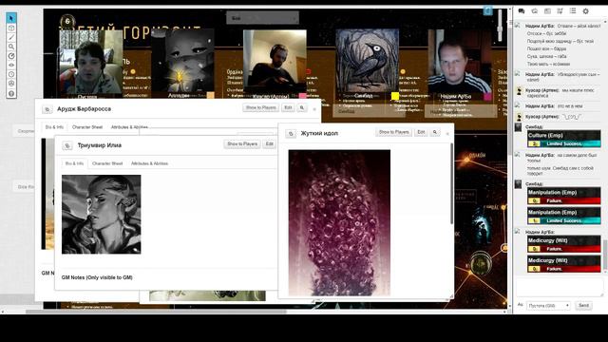Open Character Sheet tab of Триумвир Илия
Screen dimensions: 608x342
pyautogui.click(x=107, y=163)
